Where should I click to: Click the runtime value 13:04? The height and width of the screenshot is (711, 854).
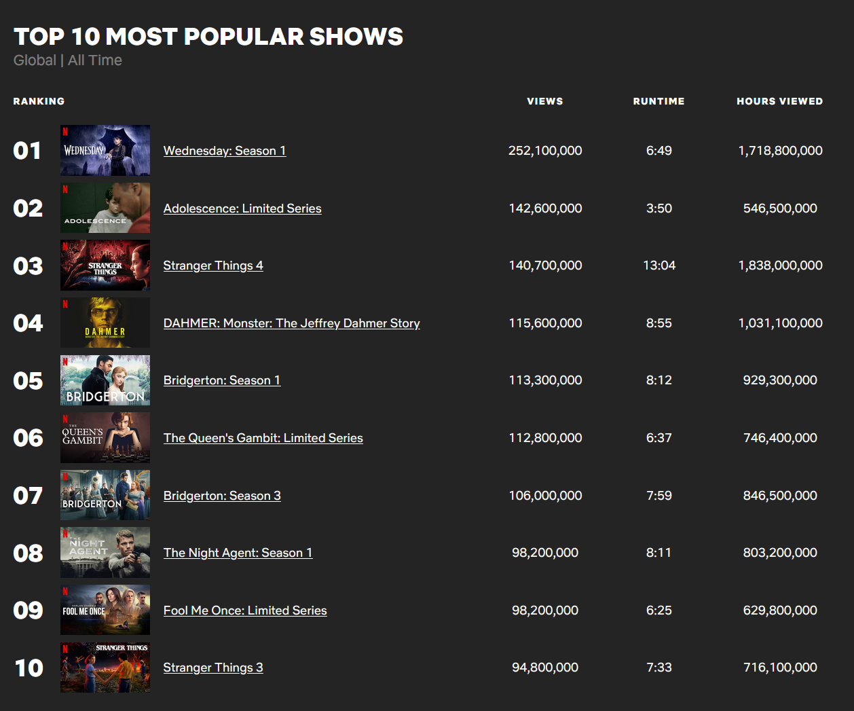(x=659, y=266)
